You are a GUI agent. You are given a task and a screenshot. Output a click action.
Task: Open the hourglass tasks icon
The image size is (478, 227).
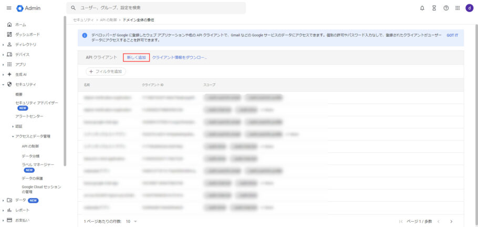(x=434, y=8)
